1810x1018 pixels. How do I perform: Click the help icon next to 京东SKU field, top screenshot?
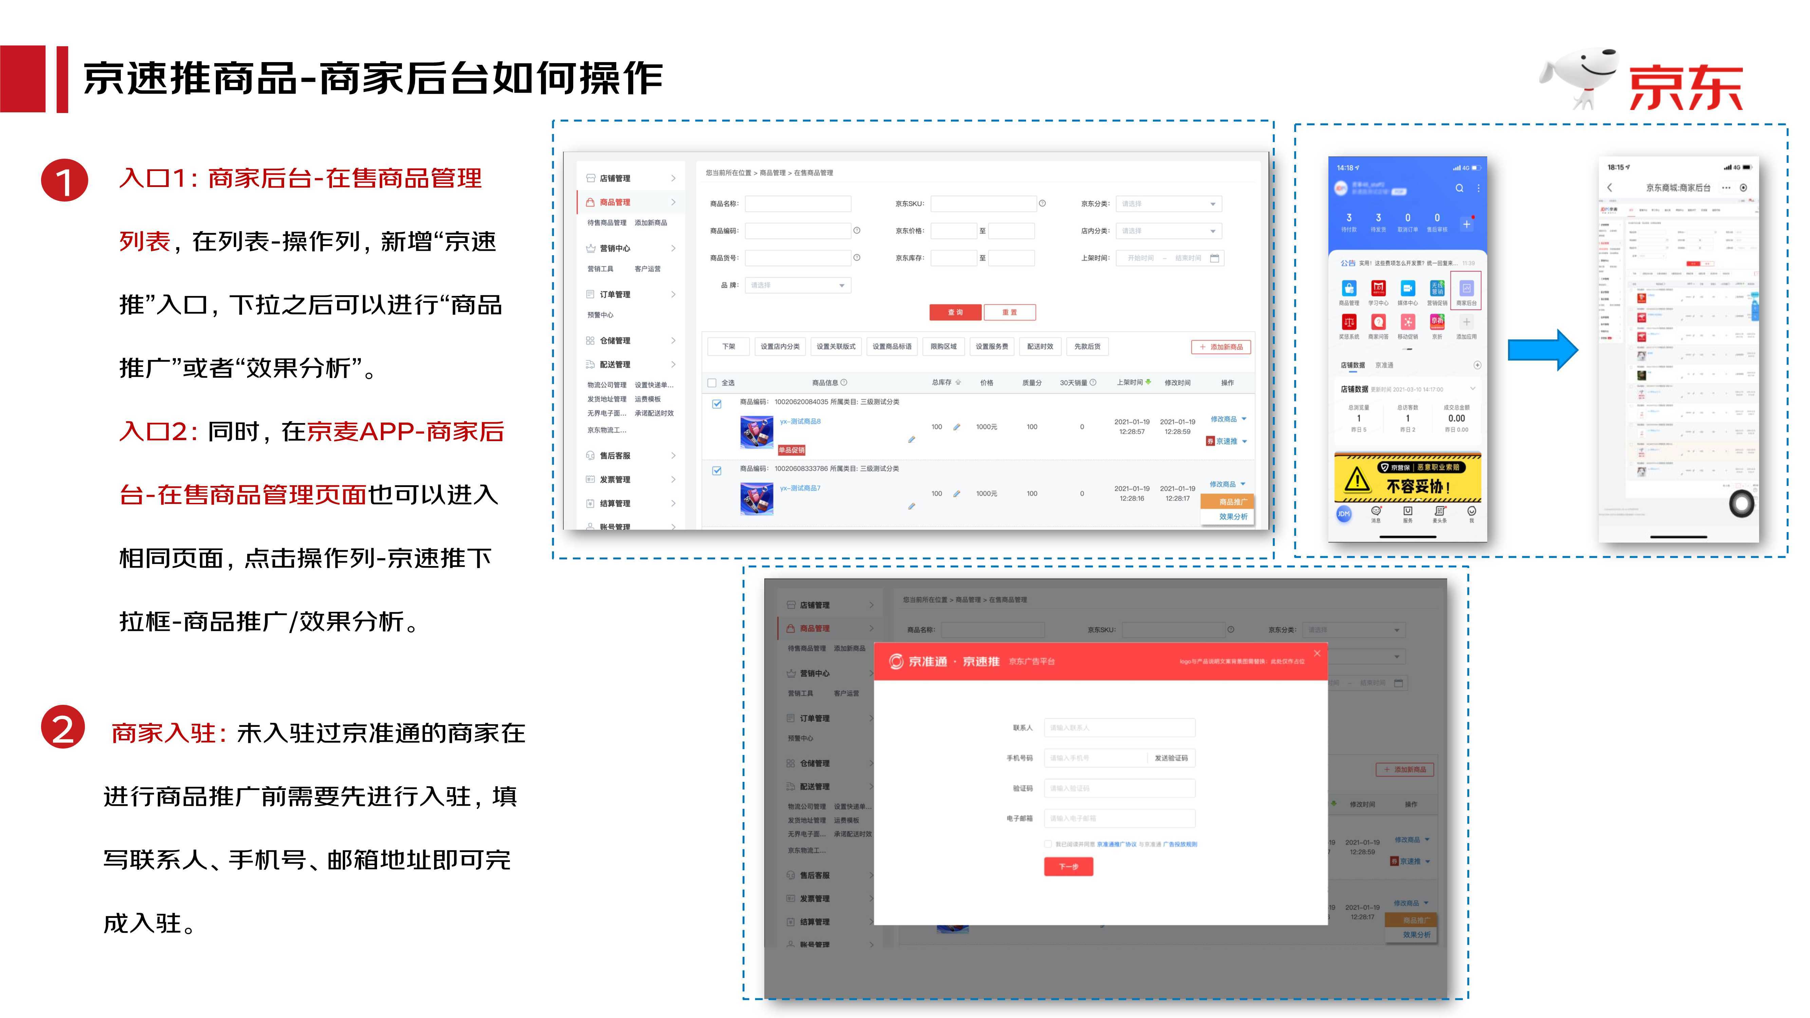coord(1042,204)
